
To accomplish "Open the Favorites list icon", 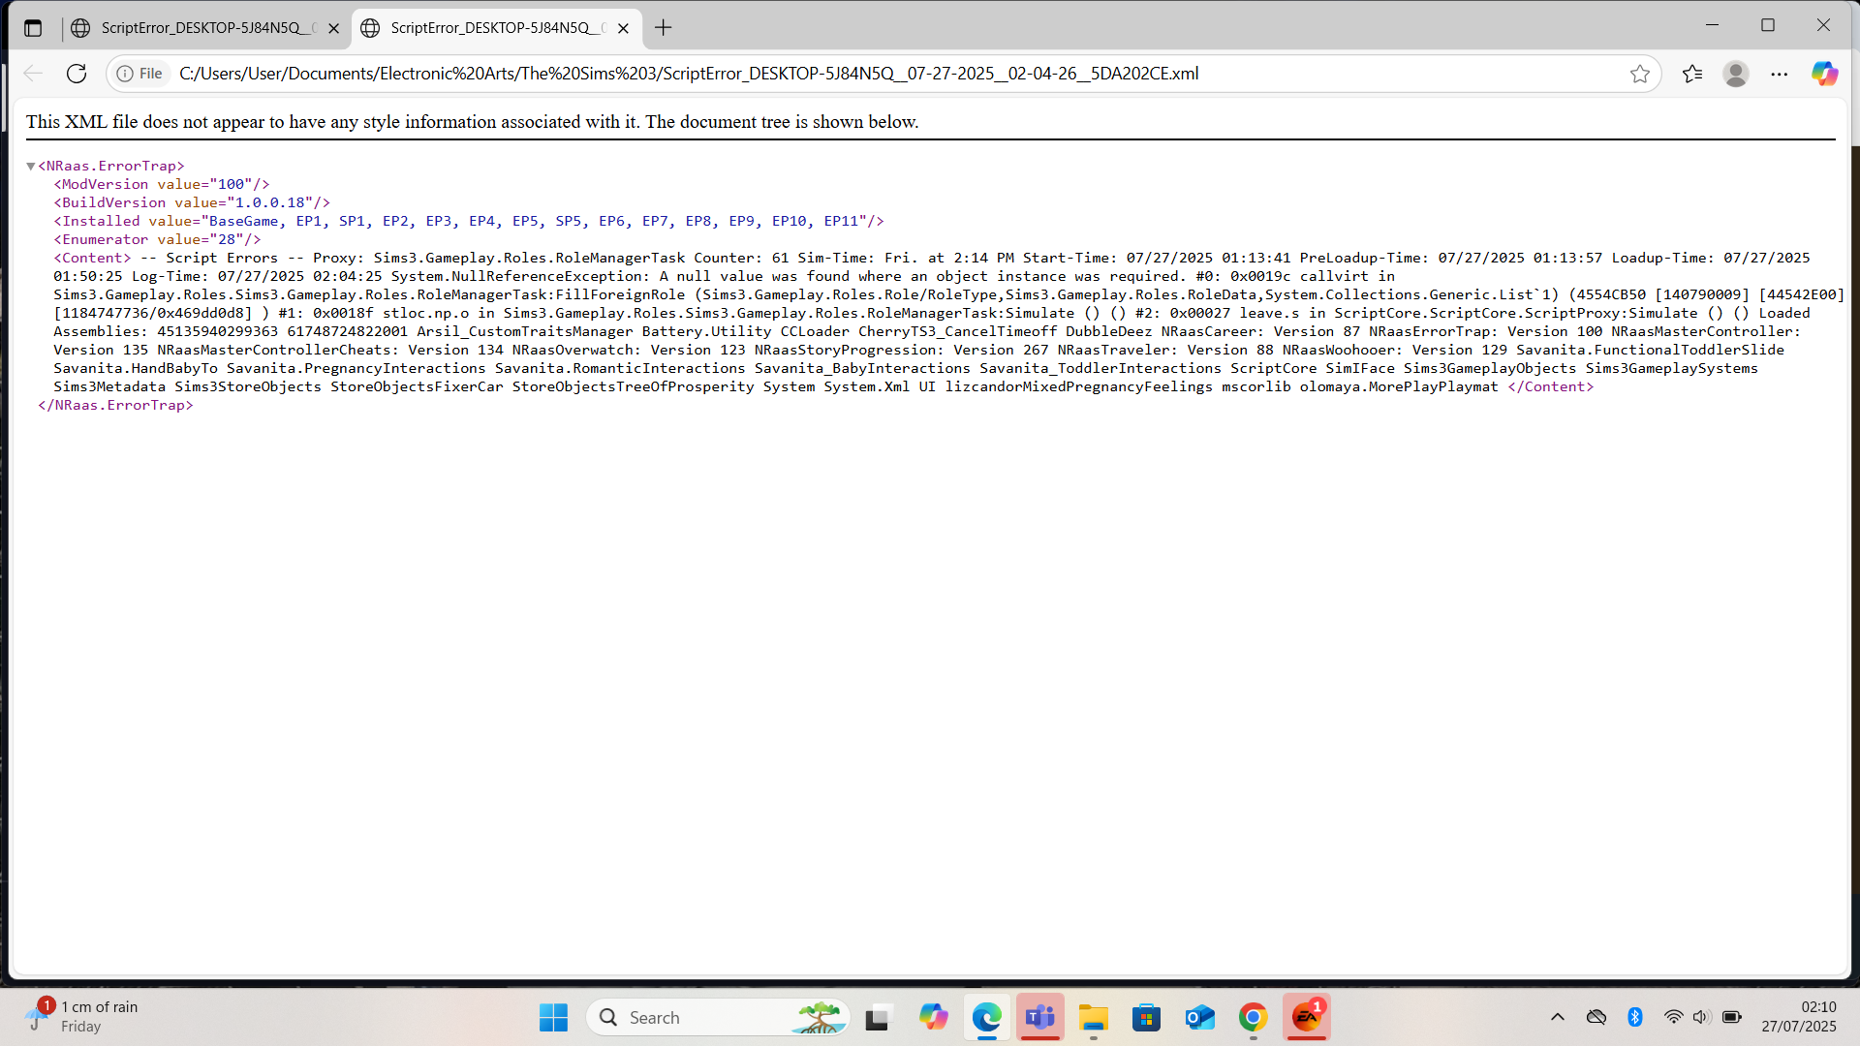I will [1692, 74].
